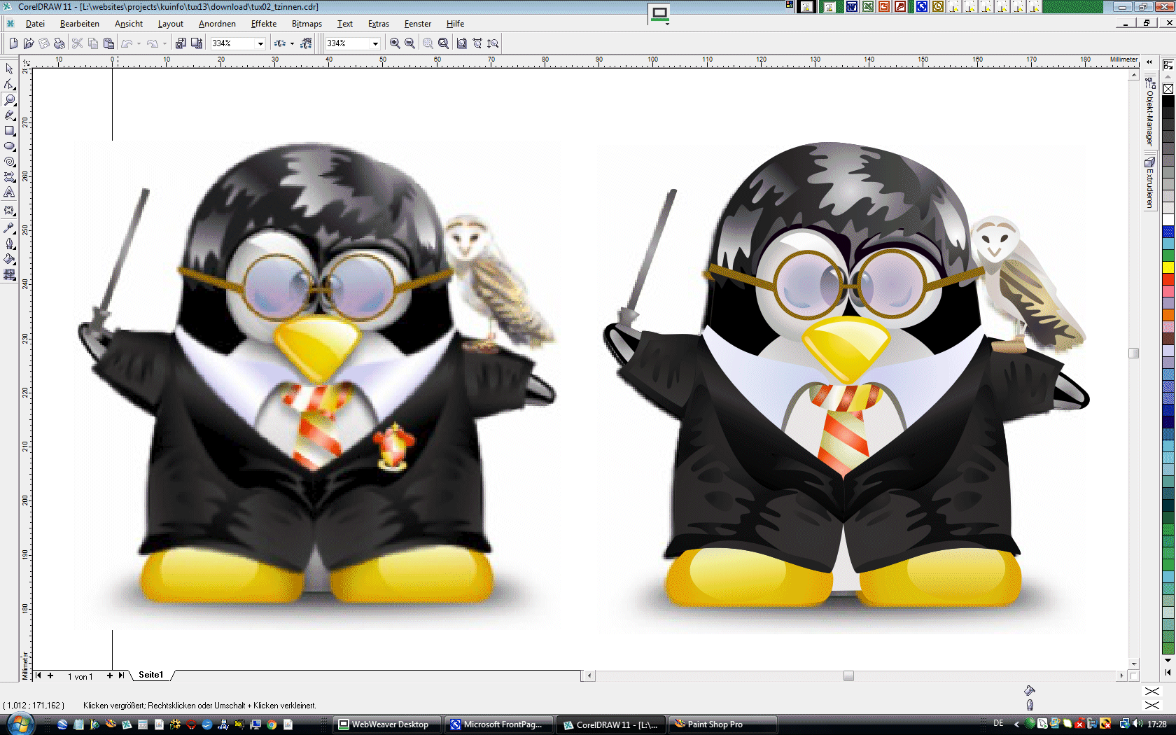
Task: Pick the yellow color swatch in palette
Action: coord(1168,267)
